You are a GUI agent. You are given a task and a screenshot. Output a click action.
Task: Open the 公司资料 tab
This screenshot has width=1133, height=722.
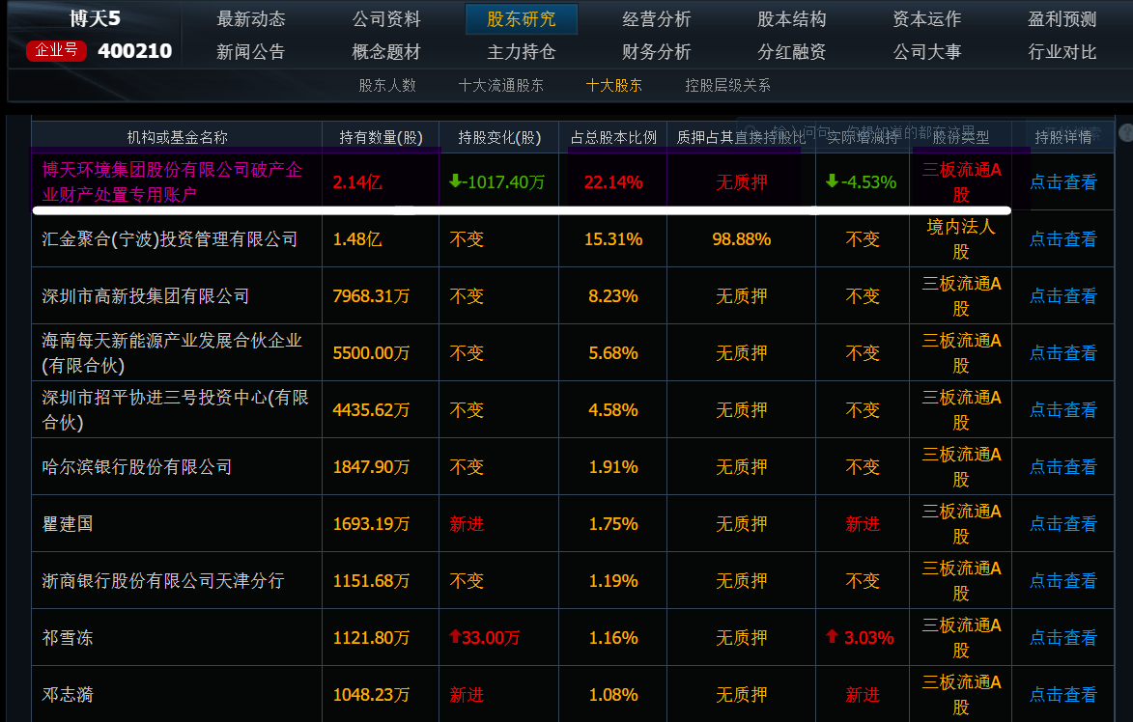(x=385, y=19)
